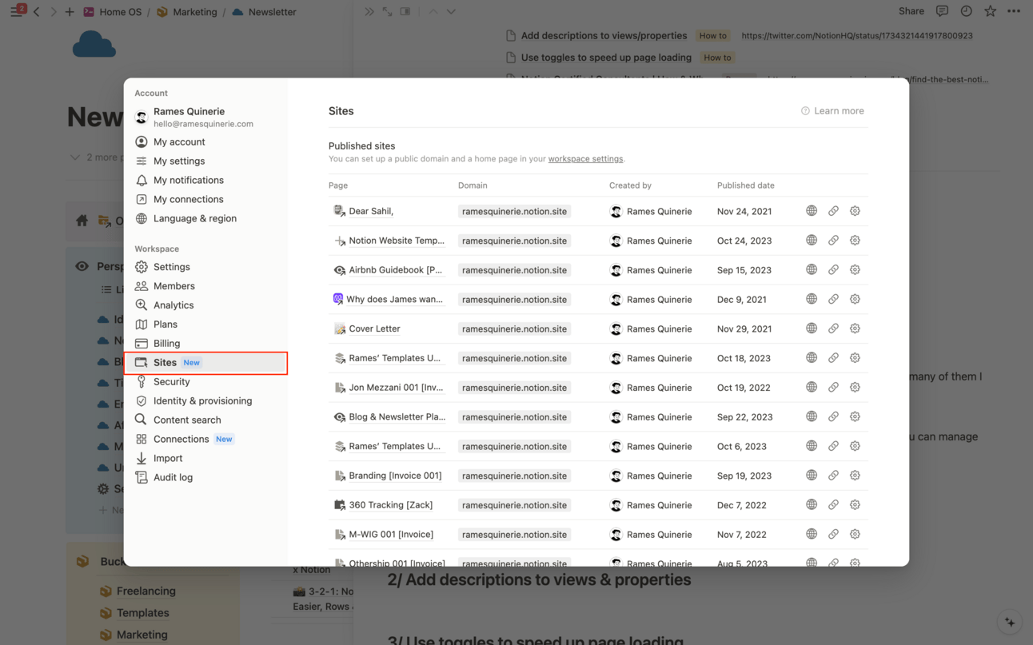This screenshot has width=1033, height=645.
Task: Click expand to full page arrows icon
Action: point(387,12)
